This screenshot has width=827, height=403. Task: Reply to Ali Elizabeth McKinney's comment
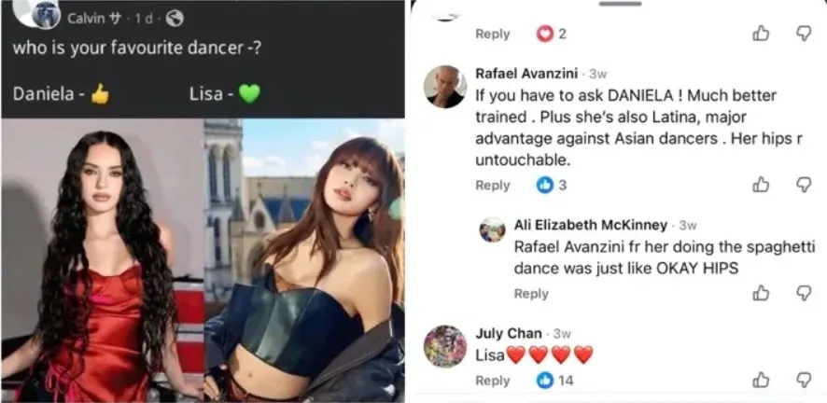click(531, 294)
